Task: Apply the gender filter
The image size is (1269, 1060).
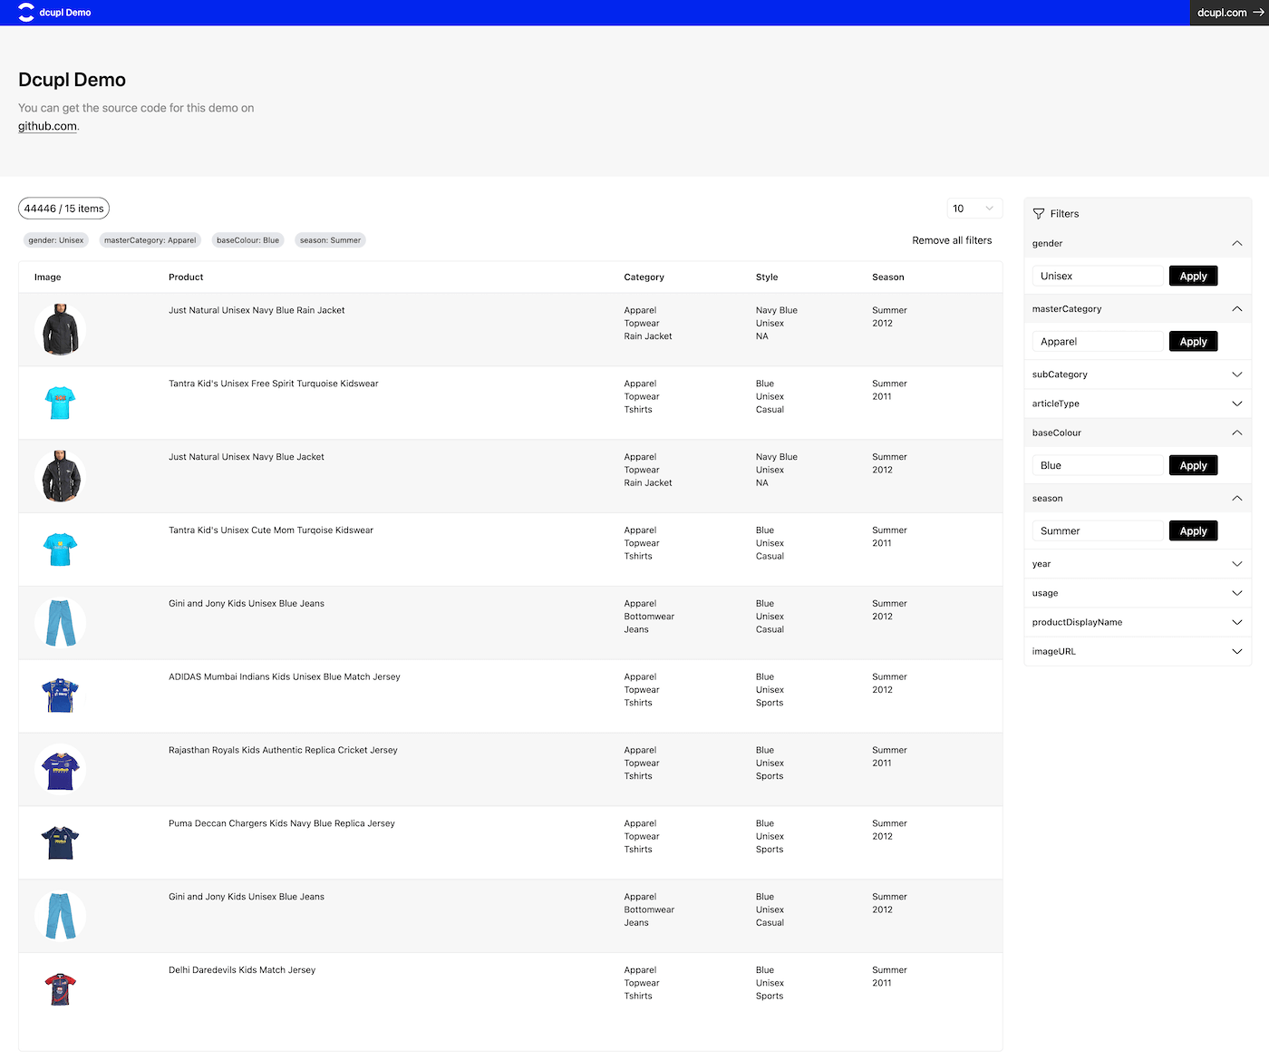Action: click(1193, 276)
